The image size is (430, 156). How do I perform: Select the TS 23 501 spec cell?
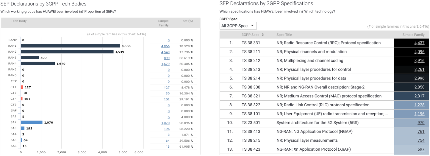(x=251, y=123)
